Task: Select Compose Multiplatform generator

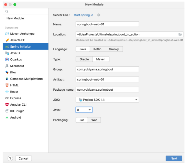Action: (25, 79)
